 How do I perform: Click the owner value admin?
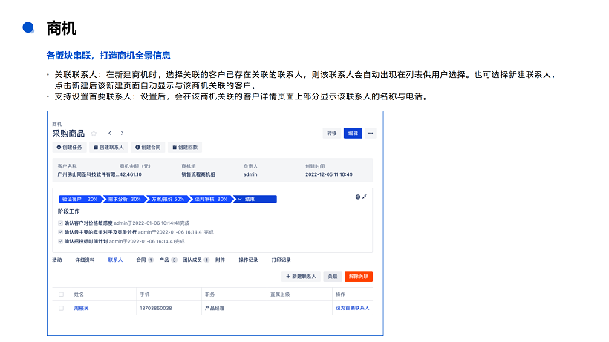(250, 174)
